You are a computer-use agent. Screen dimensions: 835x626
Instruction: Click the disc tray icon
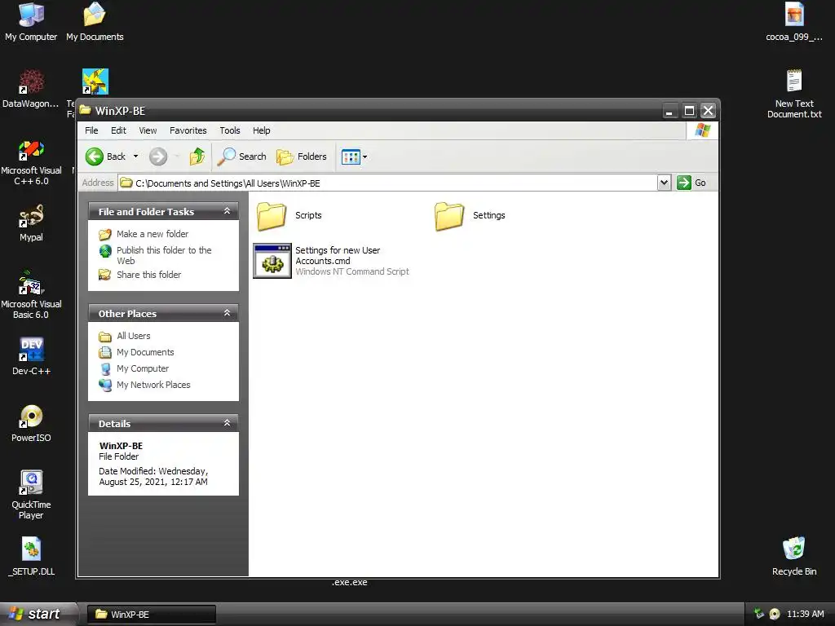[775, 614]
